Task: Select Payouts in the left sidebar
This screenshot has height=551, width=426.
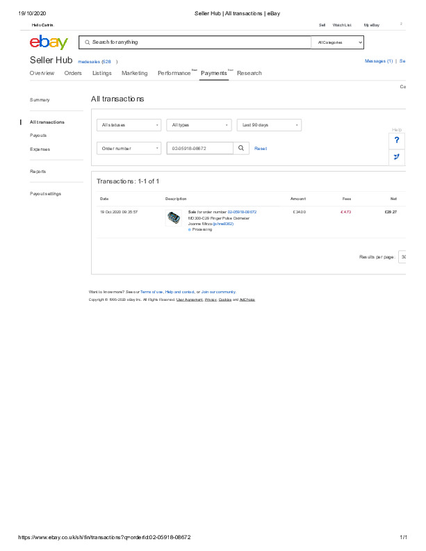Action: pyautogui.click(x=38, y=135)
